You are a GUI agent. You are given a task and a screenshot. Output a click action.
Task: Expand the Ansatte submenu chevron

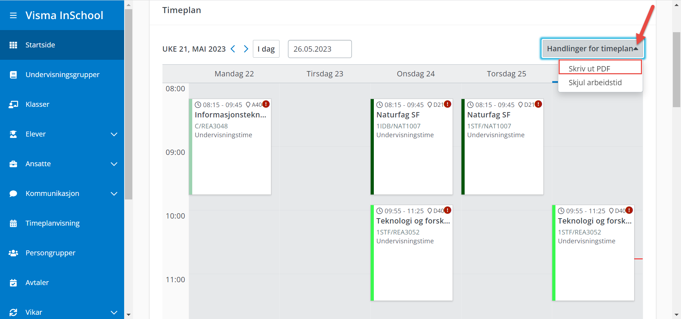114,164
